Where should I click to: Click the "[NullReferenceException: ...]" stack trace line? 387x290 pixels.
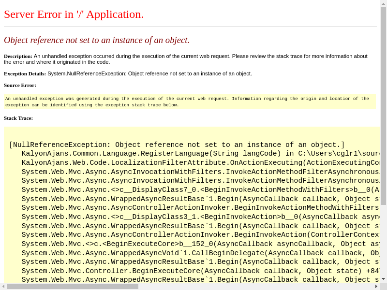click(x=177, y=145)
